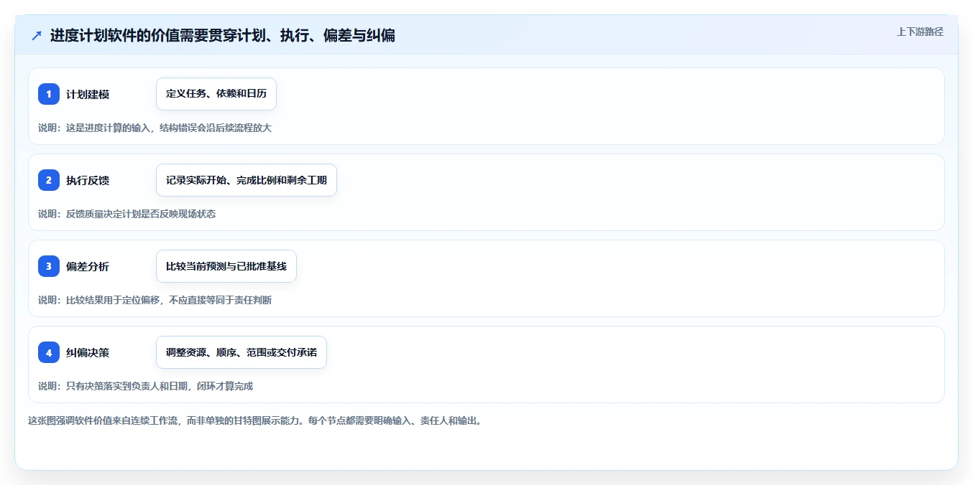
Task: Click the step 2 number badge
Action: [49, 180]
